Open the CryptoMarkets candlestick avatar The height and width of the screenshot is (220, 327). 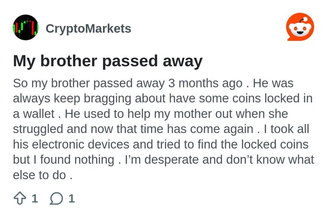25,27
